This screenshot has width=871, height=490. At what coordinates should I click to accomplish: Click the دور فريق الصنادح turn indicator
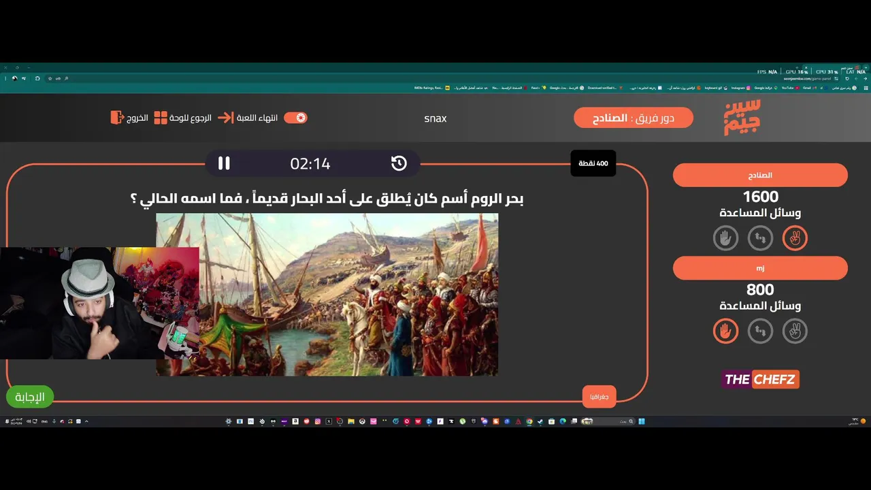[x=634, y=118]
